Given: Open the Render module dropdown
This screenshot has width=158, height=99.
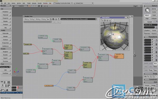Looking at the screenshot, I should point(6,6).
